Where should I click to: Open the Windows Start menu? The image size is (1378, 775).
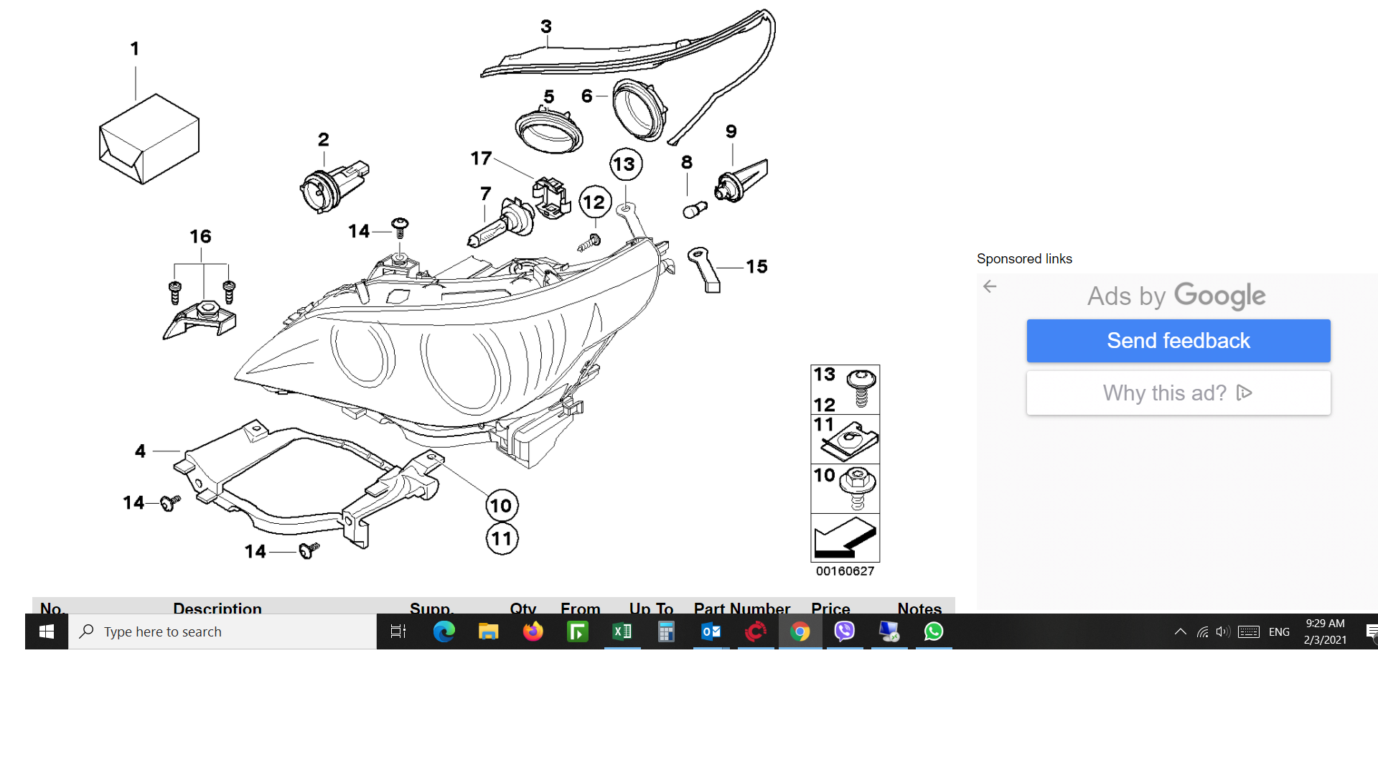pos(47,631)
